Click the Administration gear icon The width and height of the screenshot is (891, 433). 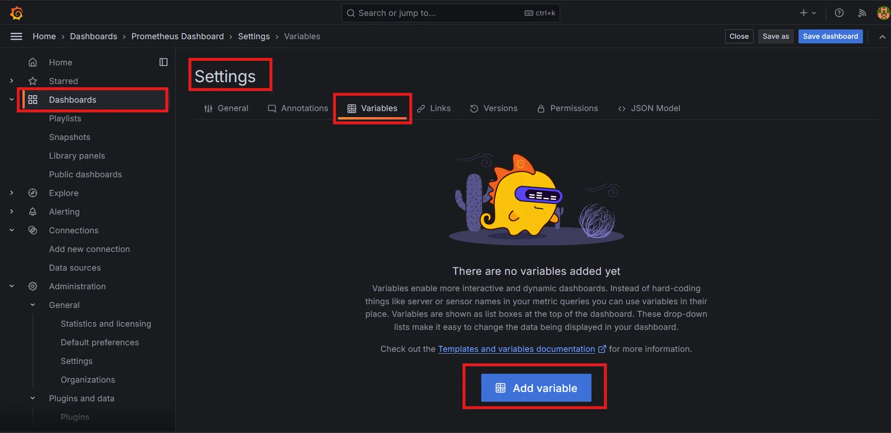point(33,286)
